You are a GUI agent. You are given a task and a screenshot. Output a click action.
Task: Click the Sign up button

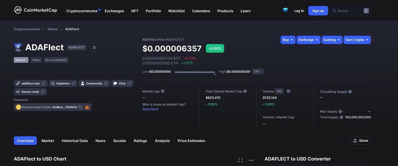click(318, 11)
